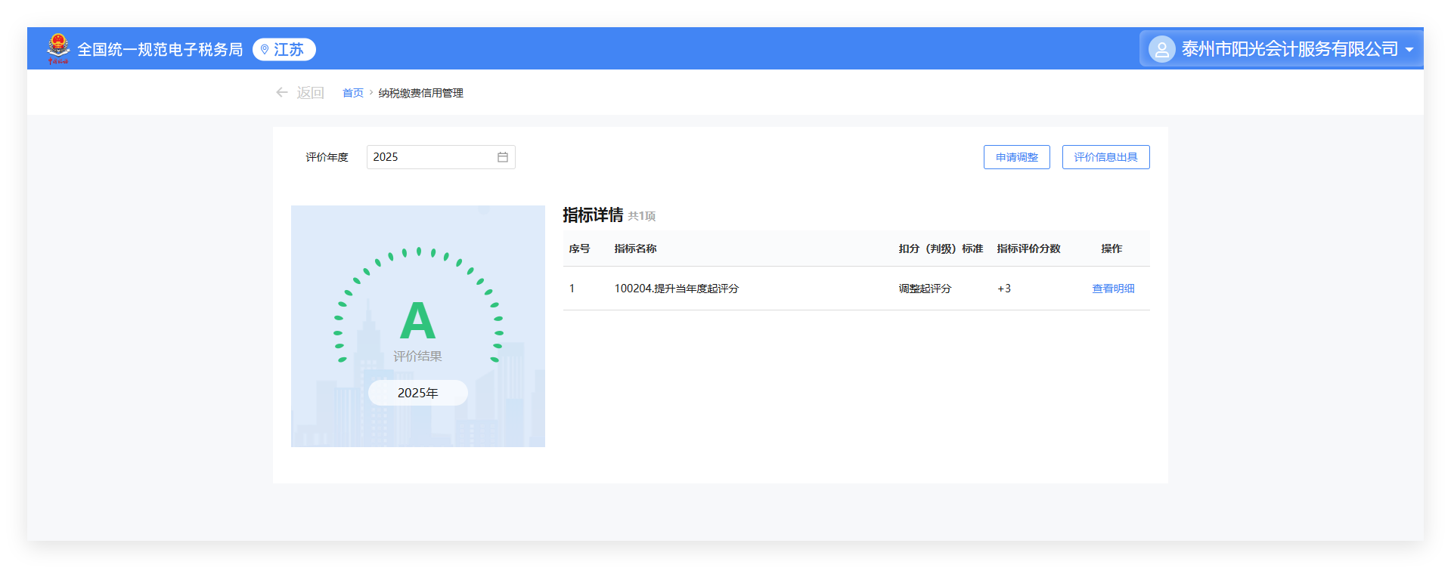Click 100204.提升当年度起评分 cell

click(677, 289)
